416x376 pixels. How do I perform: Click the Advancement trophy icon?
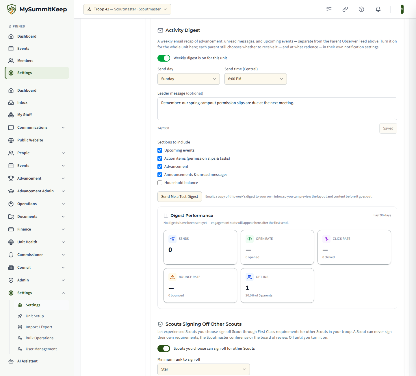(x=11, y=178)
